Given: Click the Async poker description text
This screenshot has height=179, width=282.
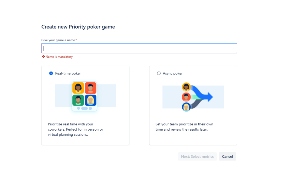Looking at the screenshot, I should click(184, 127).
